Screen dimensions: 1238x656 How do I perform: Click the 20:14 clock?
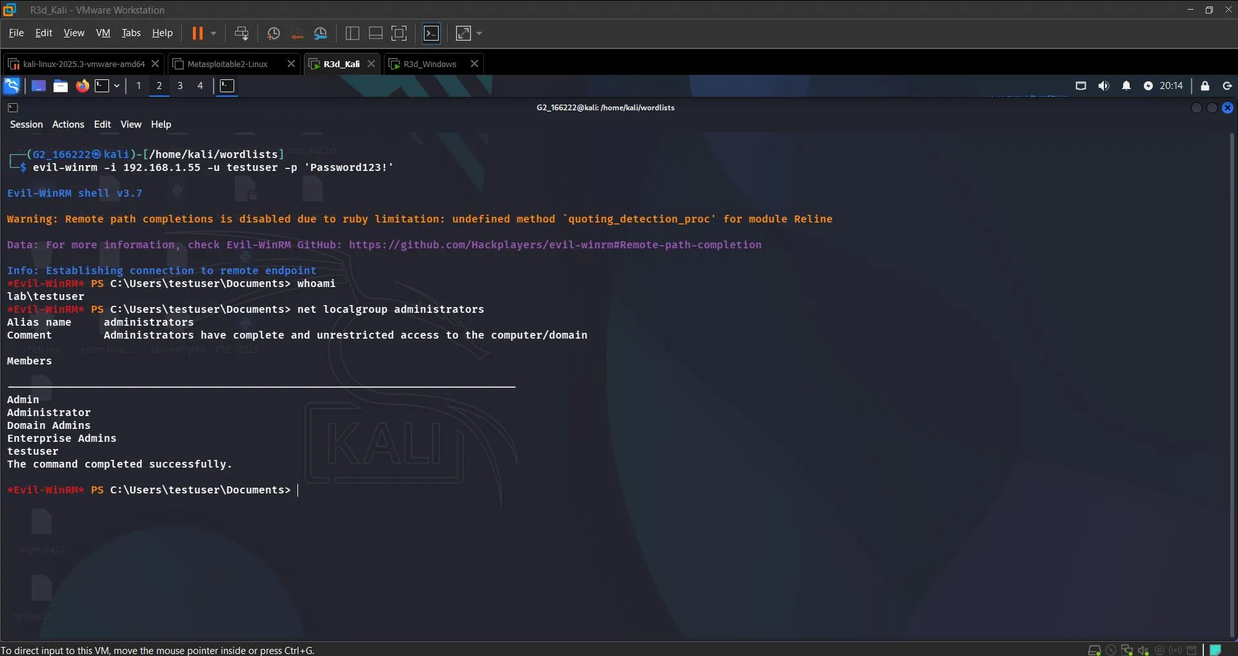pos(1171,86)
